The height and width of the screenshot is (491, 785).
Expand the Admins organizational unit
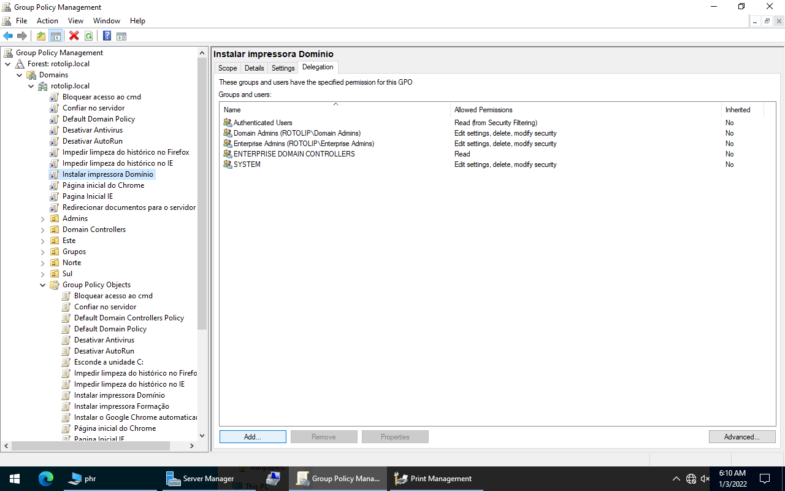(x=43, y=218)
